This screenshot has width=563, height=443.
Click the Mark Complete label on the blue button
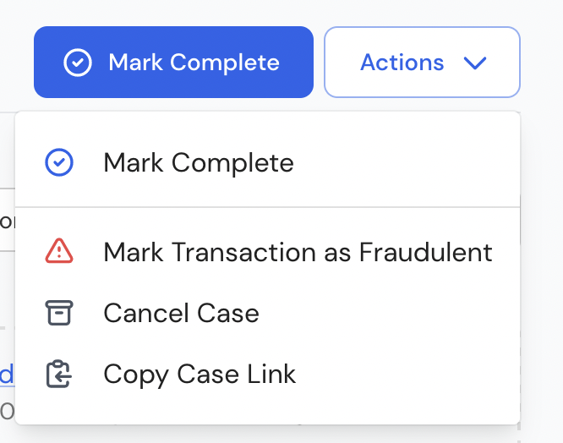194,63
